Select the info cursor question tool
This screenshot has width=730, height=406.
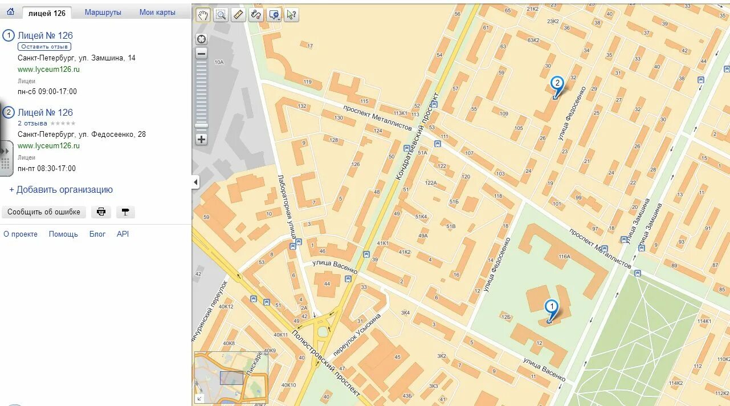[291, 15]
